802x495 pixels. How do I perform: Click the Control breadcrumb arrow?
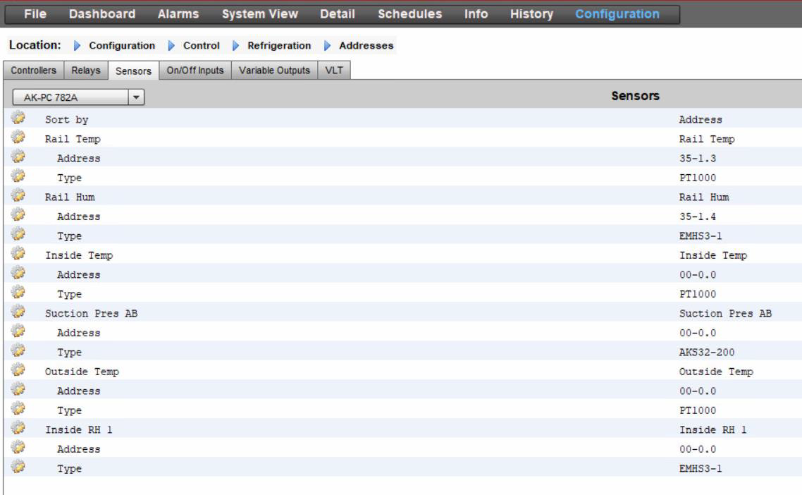tap(171, 46)
